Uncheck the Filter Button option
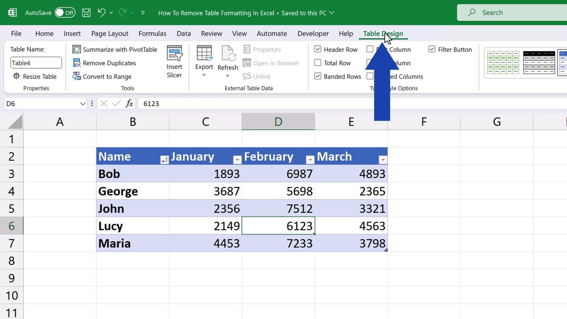Image resolution: width=567 pixels, height=319 pixels. click(432, 49)
